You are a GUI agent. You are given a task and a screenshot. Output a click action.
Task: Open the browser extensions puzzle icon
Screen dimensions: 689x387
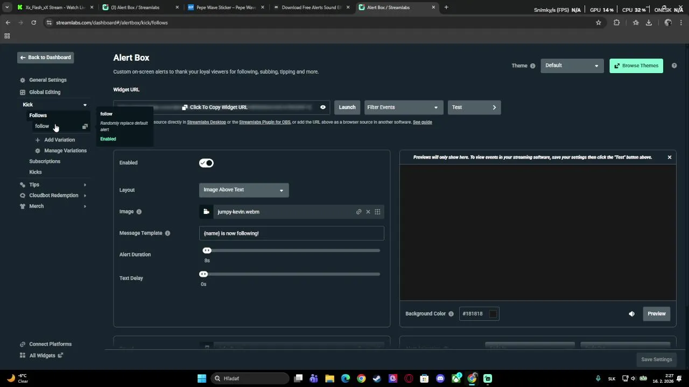tap(617, 23)
